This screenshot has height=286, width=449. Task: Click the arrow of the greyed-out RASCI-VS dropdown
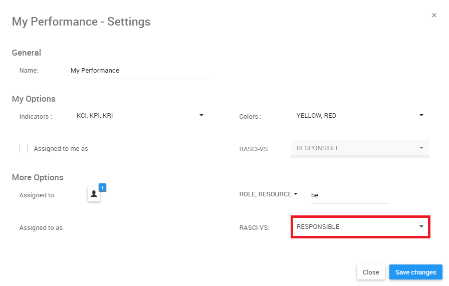[x=421, y=148]
